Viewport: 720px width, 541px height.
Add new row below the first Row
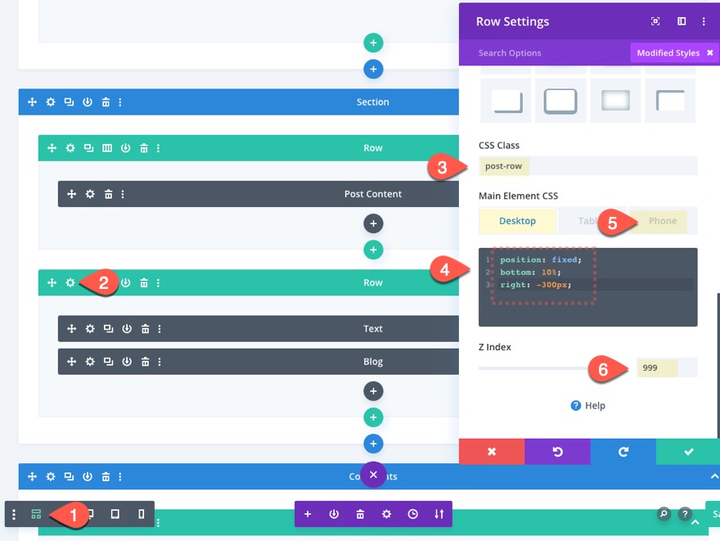coord(373,250)
